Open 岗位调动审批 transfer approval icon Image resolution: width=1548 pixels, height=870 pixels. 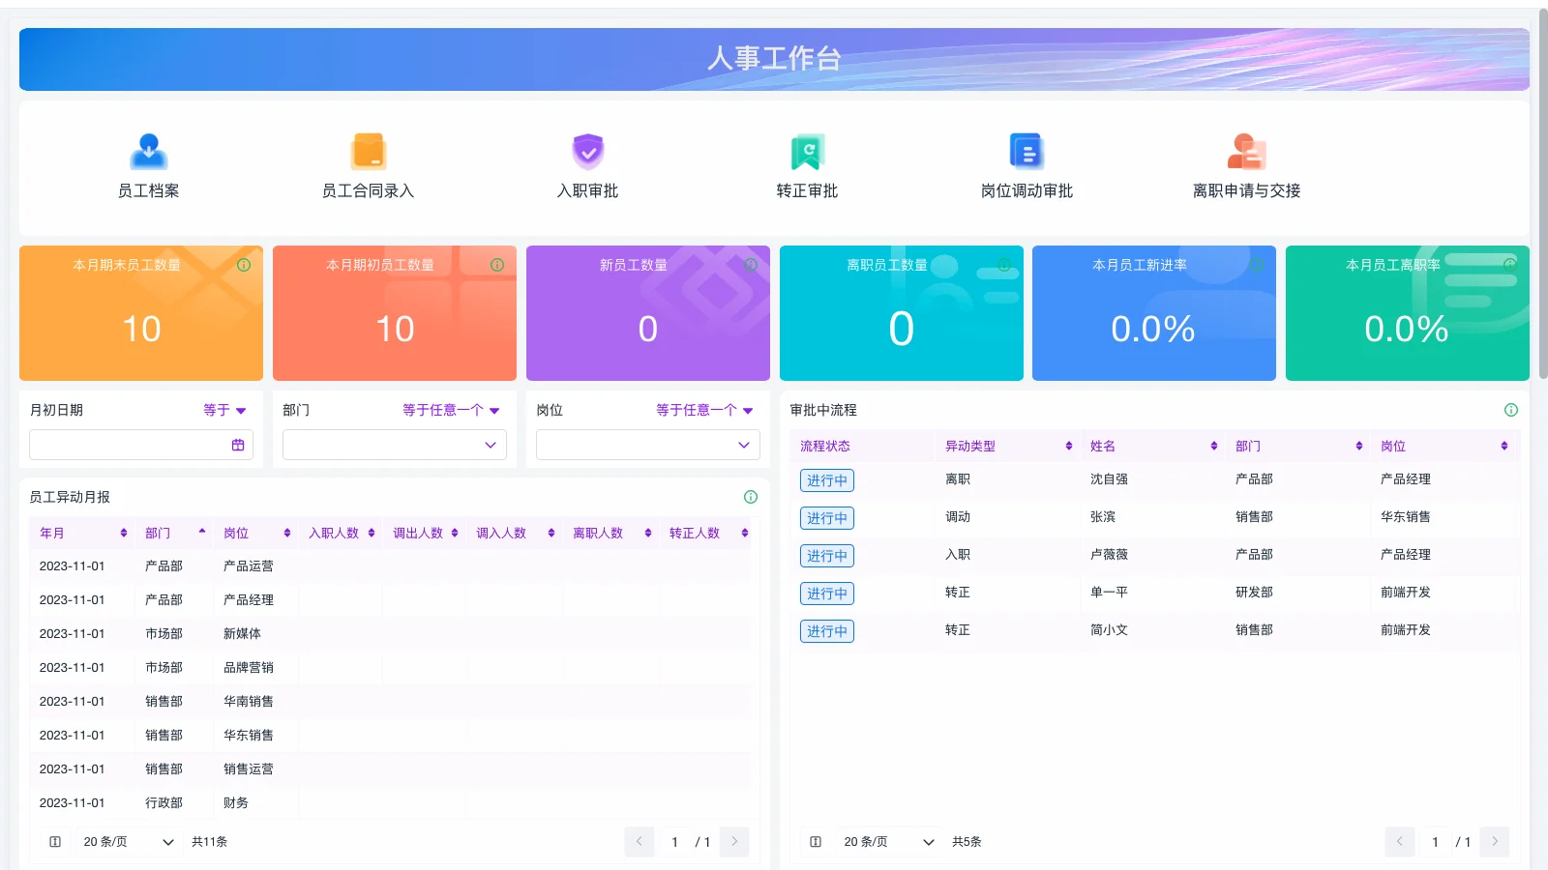(1027, 164)
